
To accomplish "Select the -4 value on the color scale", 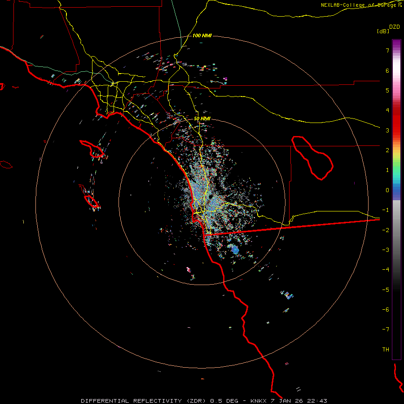I will click(386, 270).
